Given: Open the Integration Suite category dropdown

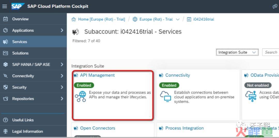Looking at the screenshot, I should tap(237, 52).
